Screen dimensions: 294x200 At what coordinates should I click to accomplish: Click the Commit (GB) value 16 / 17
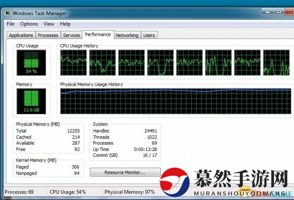150,155
